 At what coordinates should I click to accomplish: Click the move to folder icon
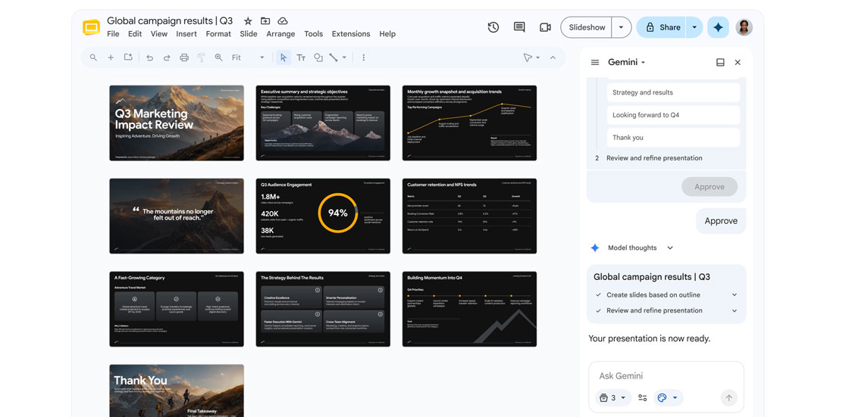pos(265,21)
